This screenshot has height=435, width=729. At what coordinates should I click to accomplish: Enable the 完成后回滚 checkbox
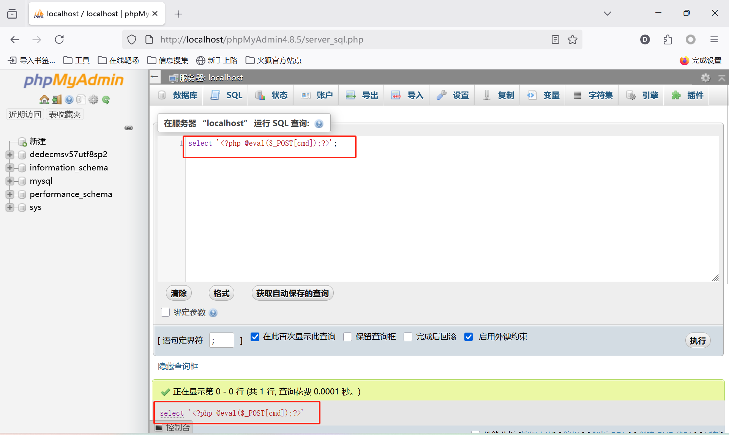point(408,337)
